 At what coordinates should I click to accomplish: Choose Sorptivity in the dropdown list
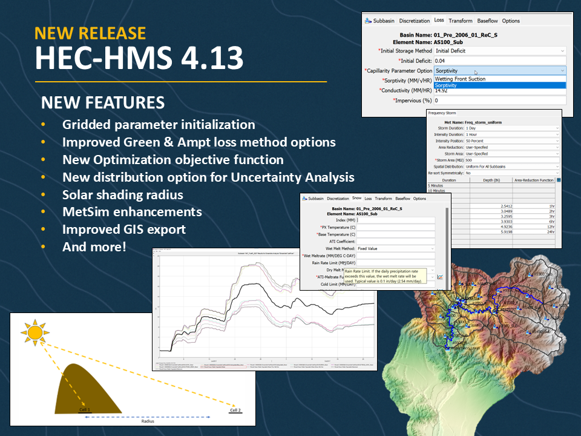click(500, 85)
